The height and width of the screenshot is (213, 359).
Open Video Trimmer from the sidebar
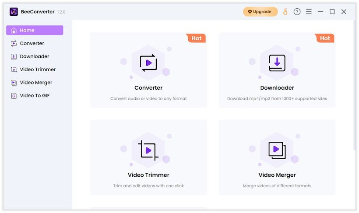38,69
